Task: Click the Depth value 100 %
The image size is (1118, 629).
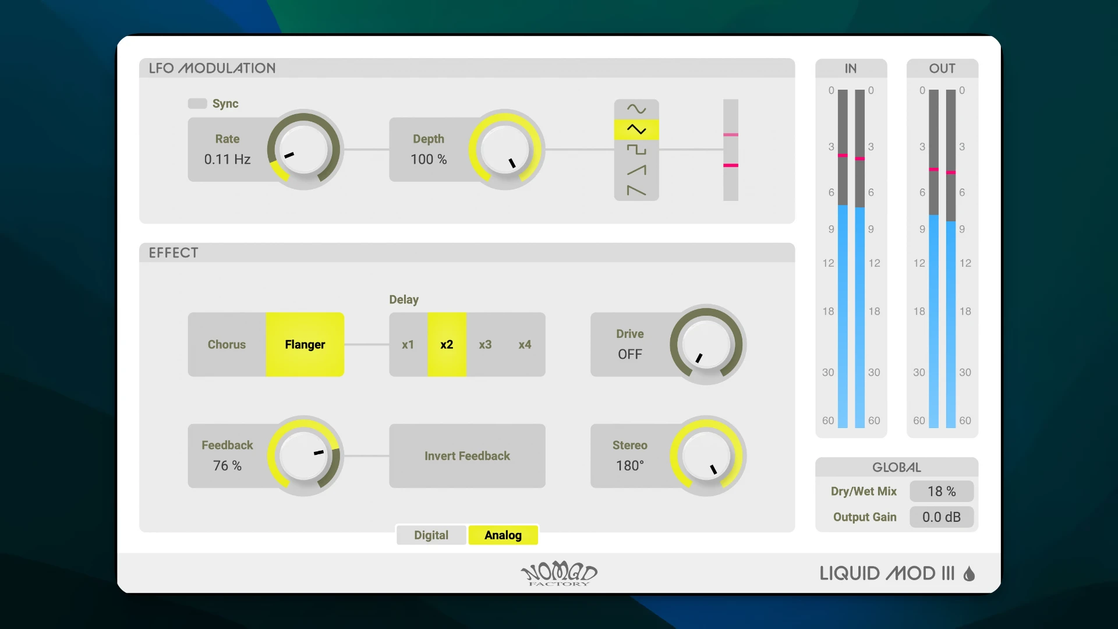Action: click(429, 159)
